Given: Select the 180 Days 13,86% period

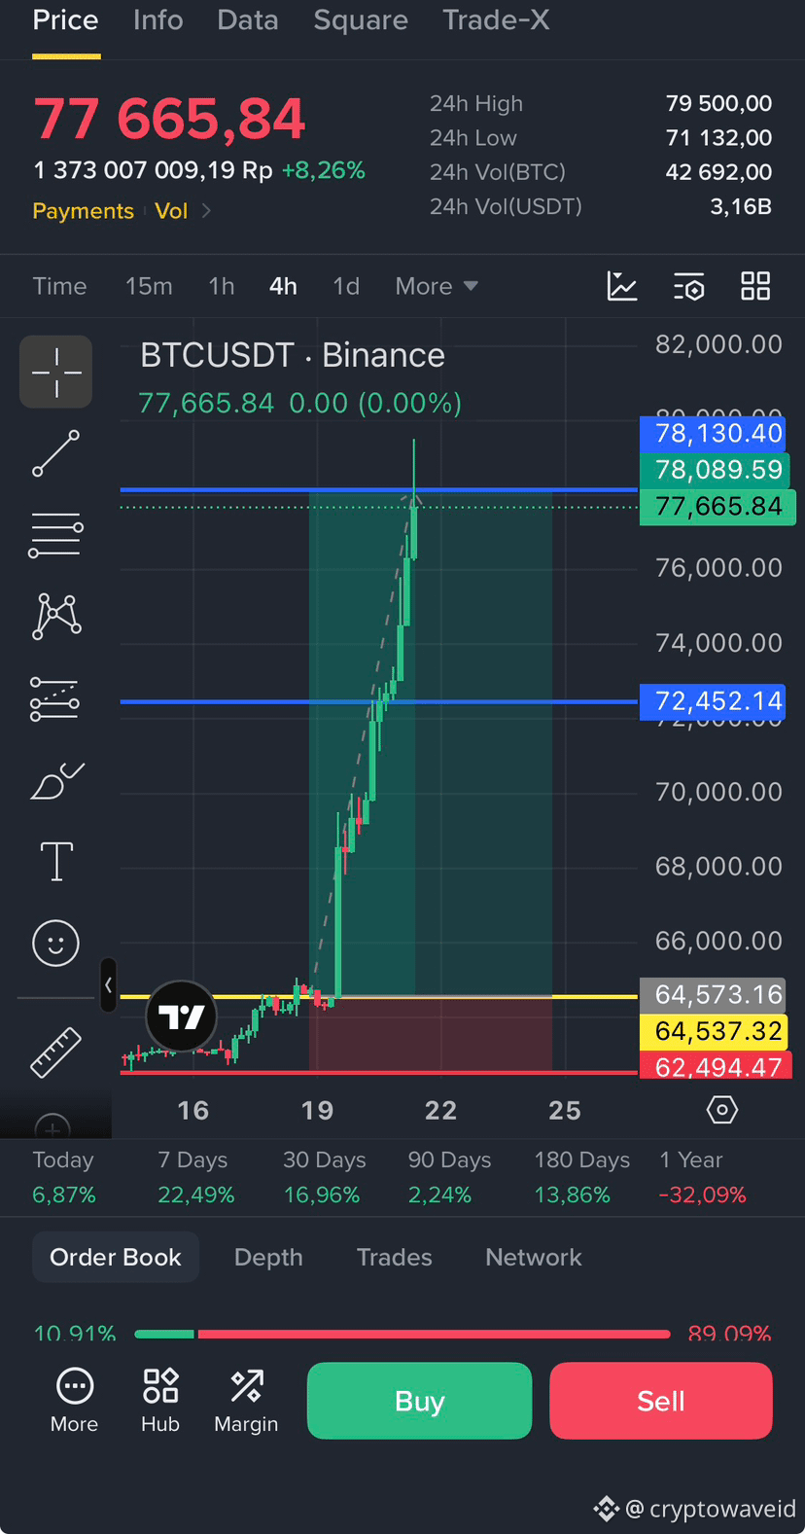Looking at the screenshot, I should pos(581,1177).
